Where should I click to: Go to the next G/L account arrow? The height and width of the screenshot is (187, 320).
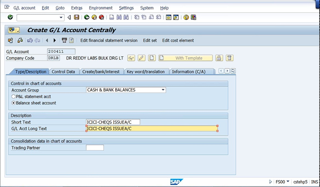click(55, 40)
